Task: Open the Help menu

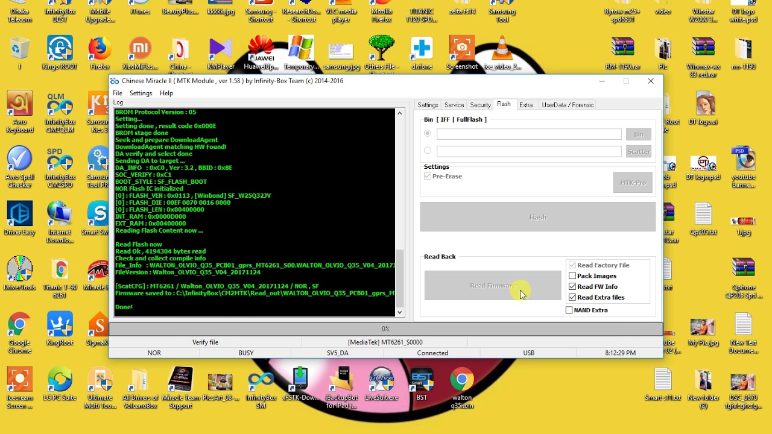Action: [x=166, y=93]
